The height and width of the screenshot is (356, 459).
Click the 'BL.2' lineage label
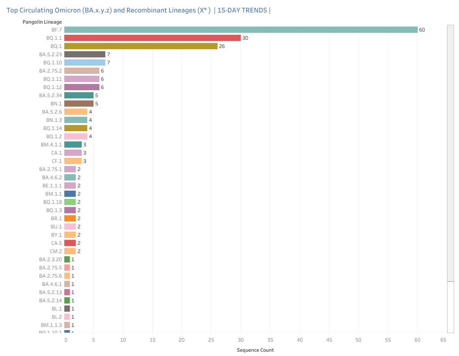tap(57, 317)
